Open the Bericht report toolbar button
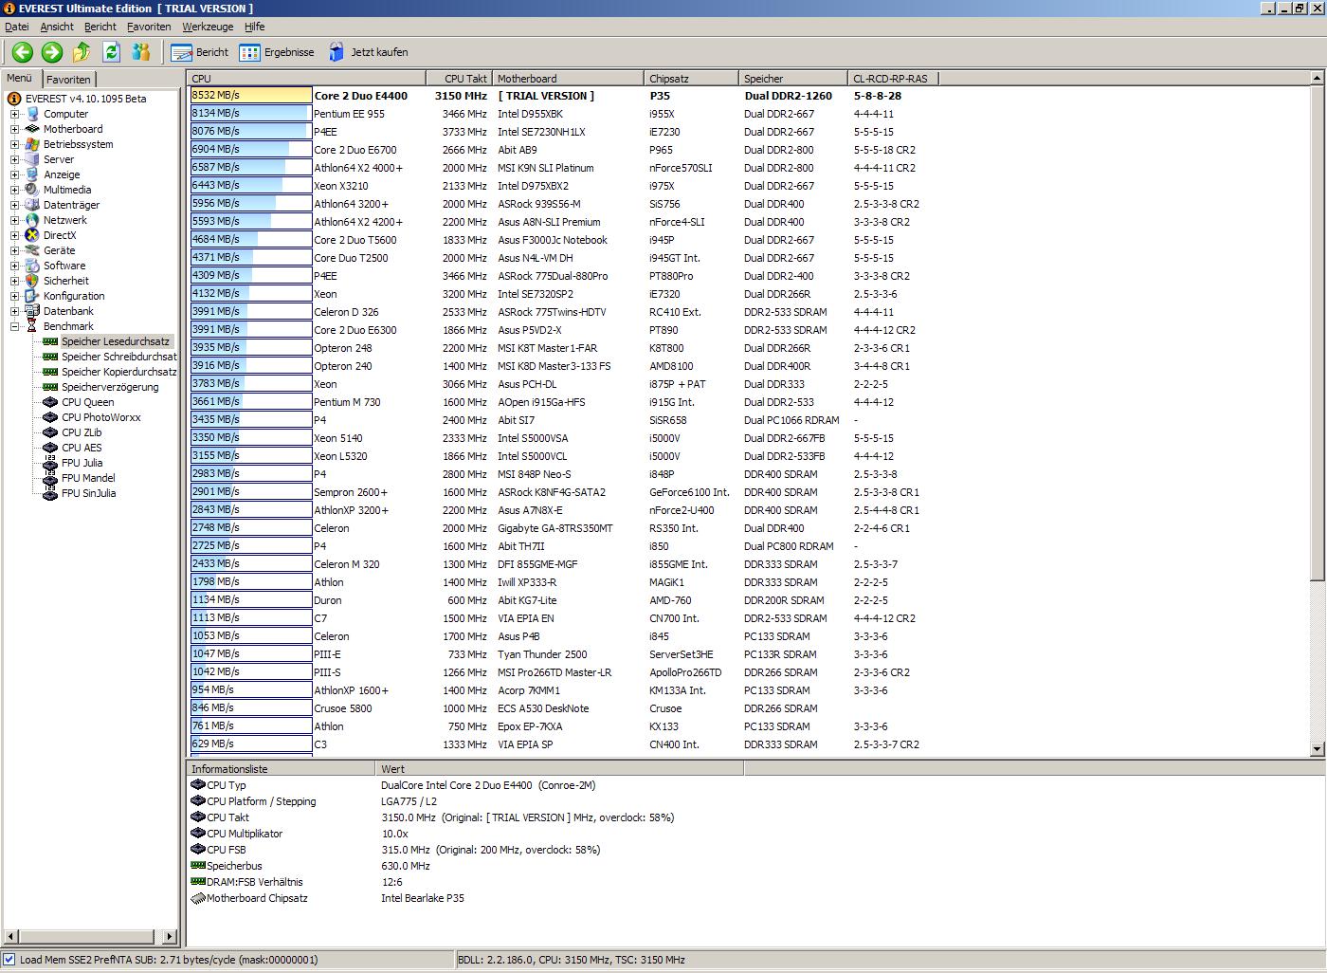The image size is (1327, 973). 200,52
